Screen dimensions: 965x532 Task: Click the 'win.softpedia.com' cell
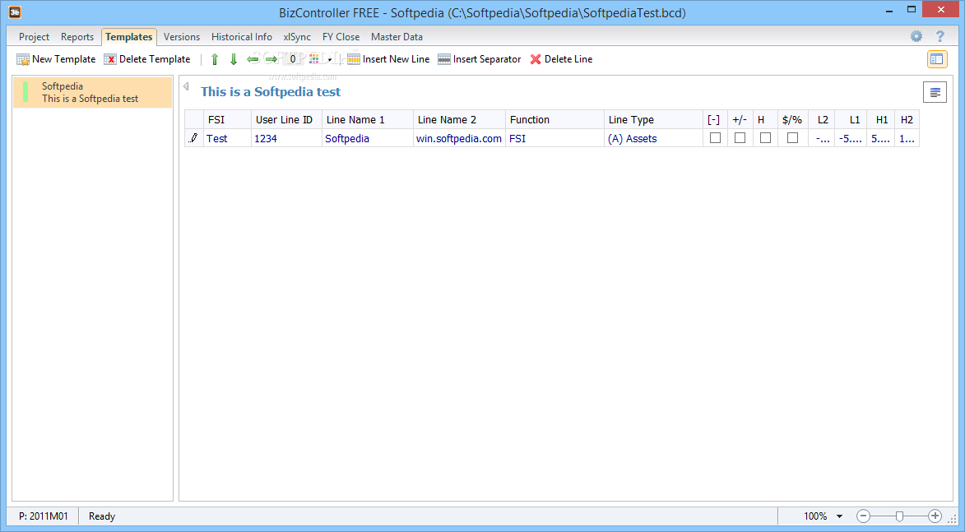[459, 138]
